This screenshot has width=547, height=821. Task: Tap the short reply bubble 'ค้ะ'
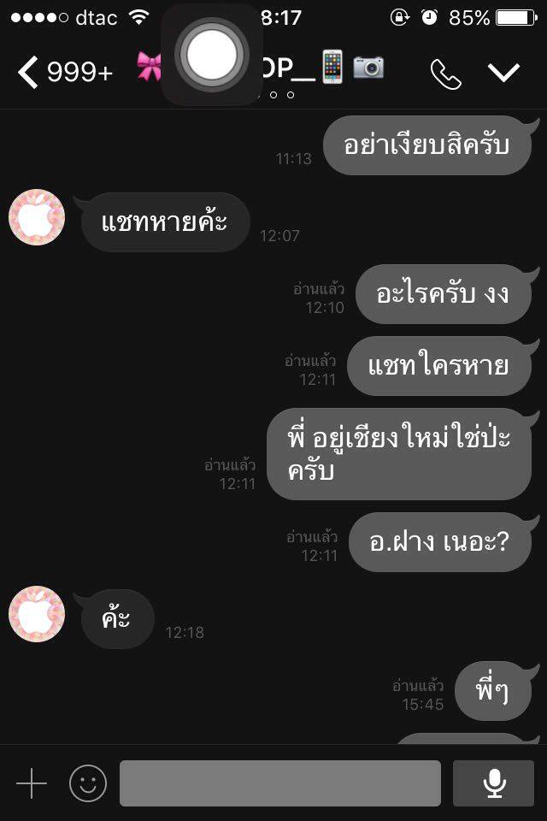[x=117, y=619]
